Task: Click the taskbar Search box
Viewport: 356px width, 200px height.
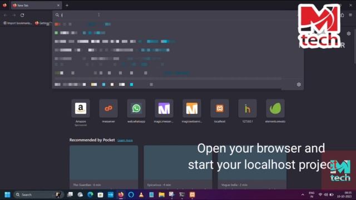Action: [38, 194]
